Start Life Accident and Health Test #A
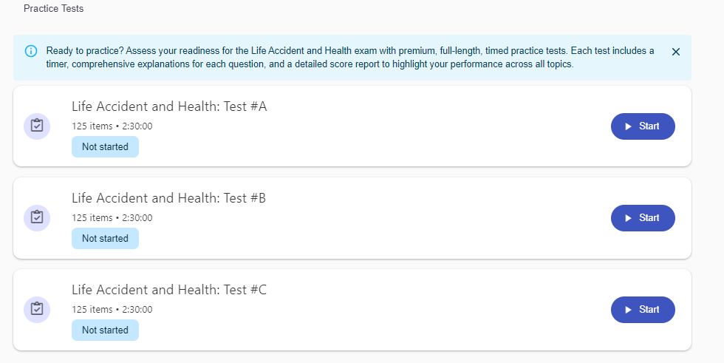Viewport: 724px width, 363px height. tap(643, 126)
